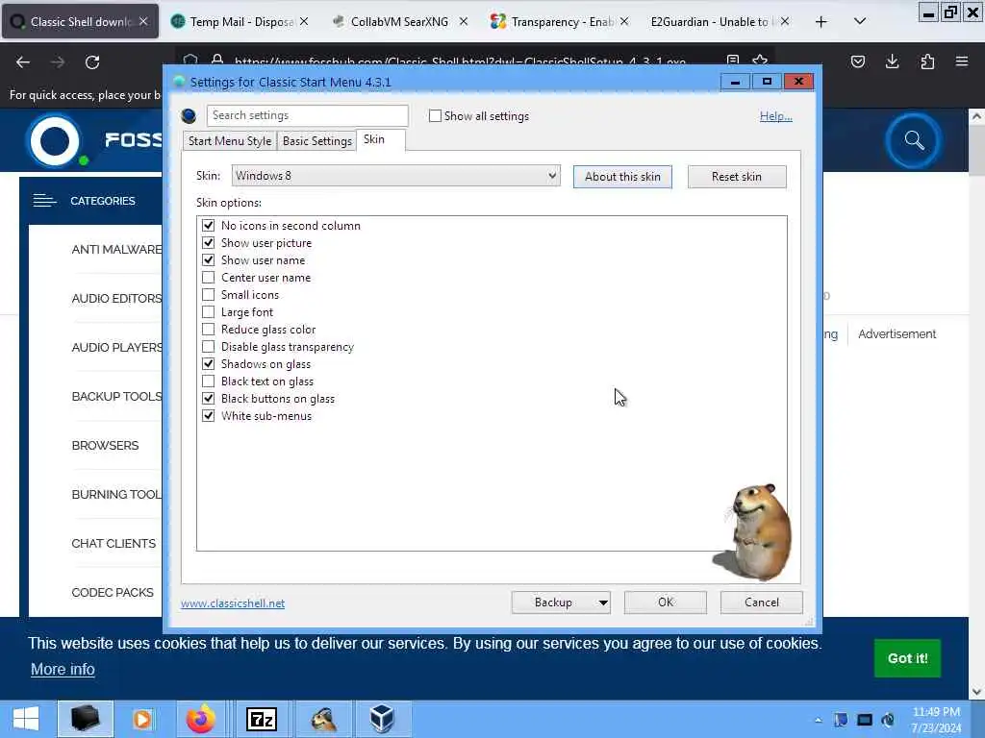
Task: Close the Classic Shell download tab
Action: [143, 21]
